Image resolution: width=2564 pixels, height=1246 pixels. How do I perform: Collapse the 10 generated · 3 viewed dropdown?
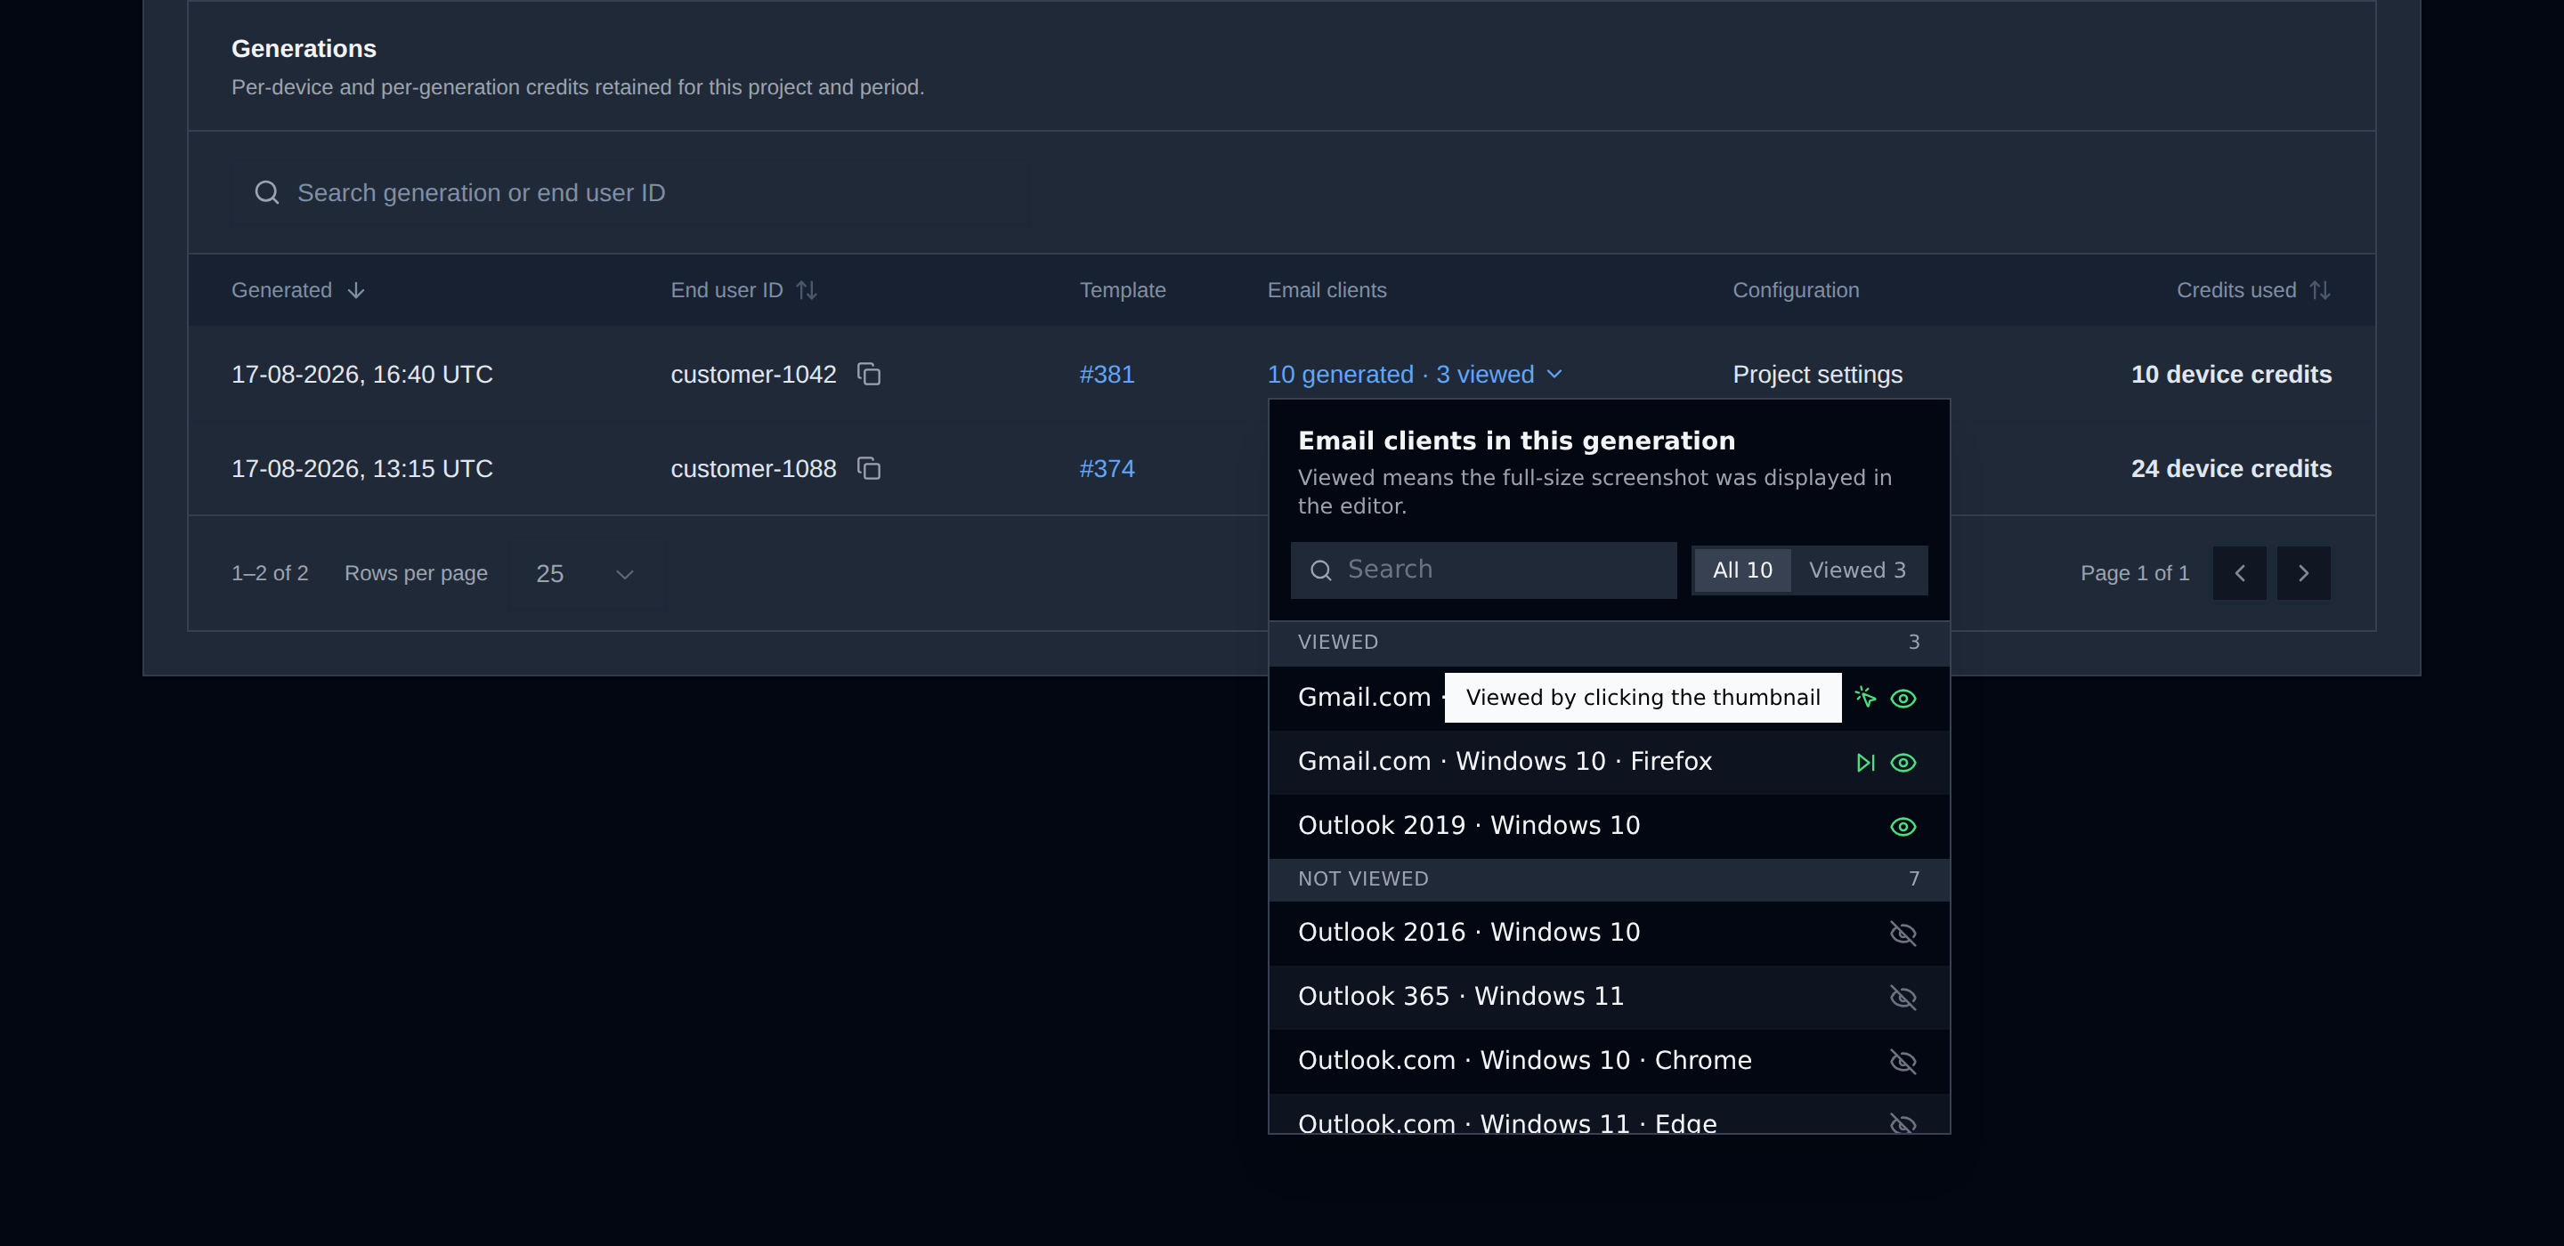click(1415, 374)
